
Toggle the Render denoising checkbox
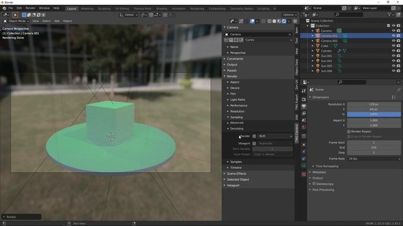[254, 136]
